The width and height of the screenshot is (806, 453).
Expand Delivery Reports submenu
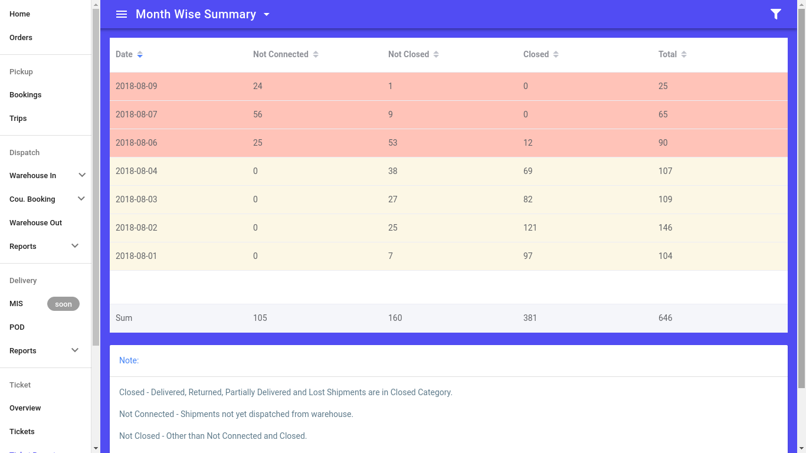(x=75, y=350)
